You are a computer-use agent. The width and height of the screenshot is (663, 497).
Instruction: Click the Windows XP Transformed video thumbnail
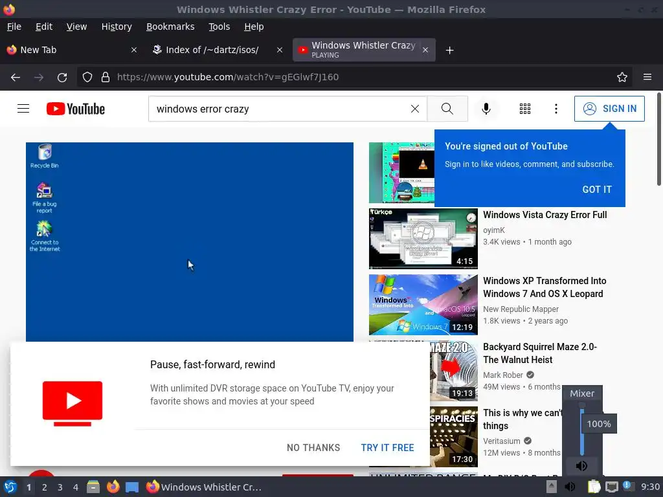click(423, 305)
